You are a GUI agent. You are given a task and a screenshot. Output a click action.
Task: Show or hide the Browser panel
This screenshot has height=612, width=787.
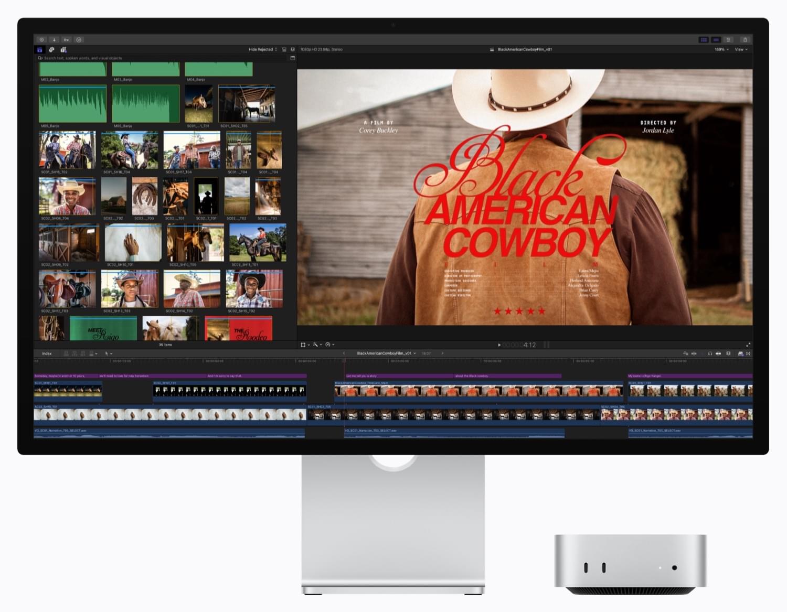[704, 39]
